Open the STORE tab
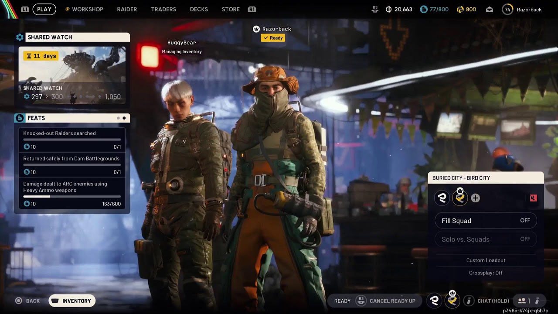558x314 pixels. [x=231, y=9]
